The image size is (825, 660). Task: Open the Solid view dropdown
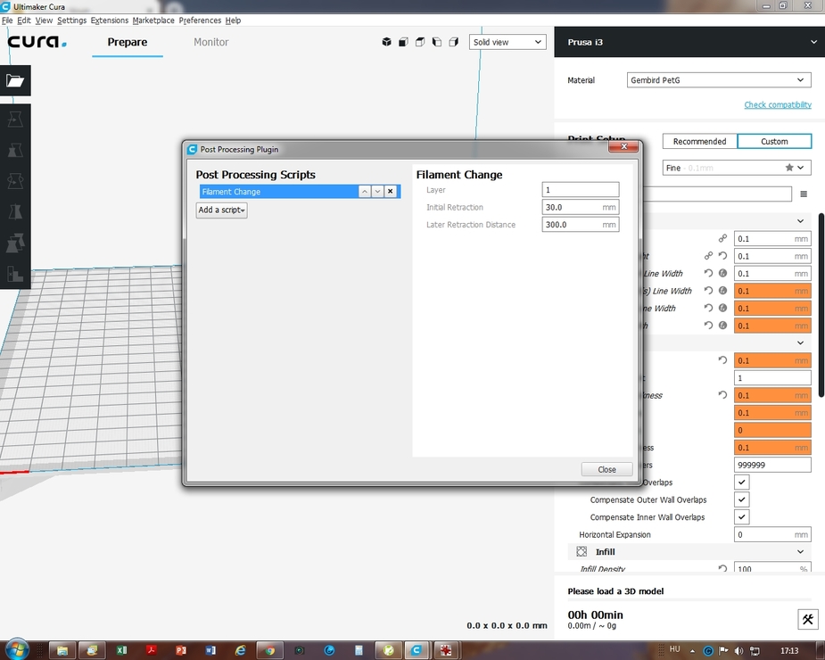[x=507, y=42]
